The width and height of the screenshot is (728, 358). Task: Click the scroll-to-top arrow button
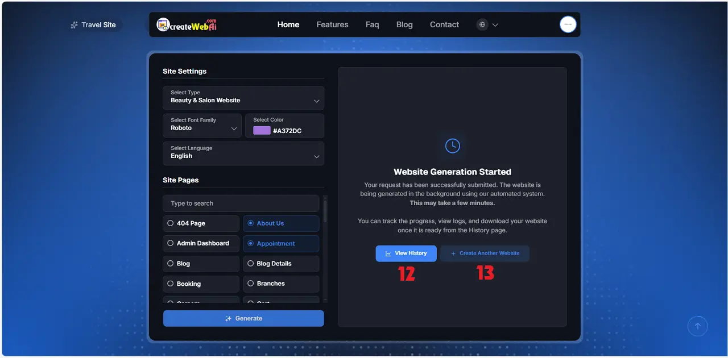[698, 326]
